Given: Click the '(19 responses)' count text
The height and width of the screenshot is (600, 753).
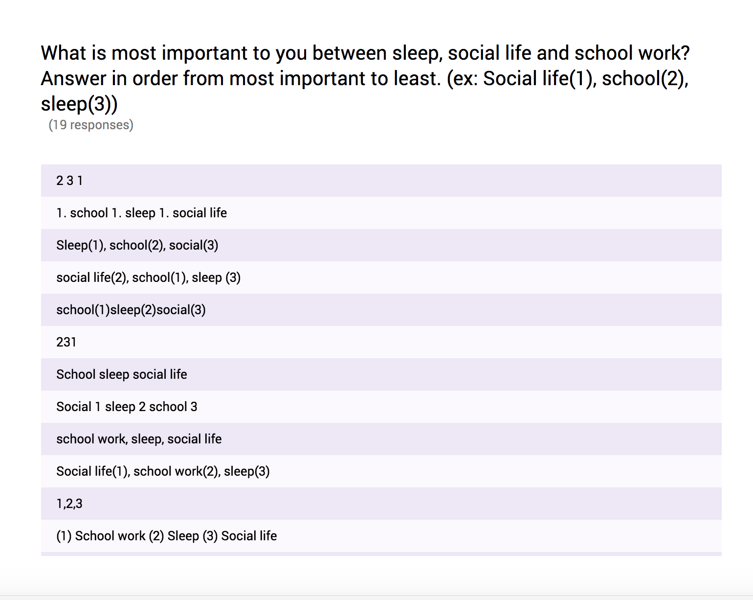Looking at the screenshot, I should coord(91,125).
